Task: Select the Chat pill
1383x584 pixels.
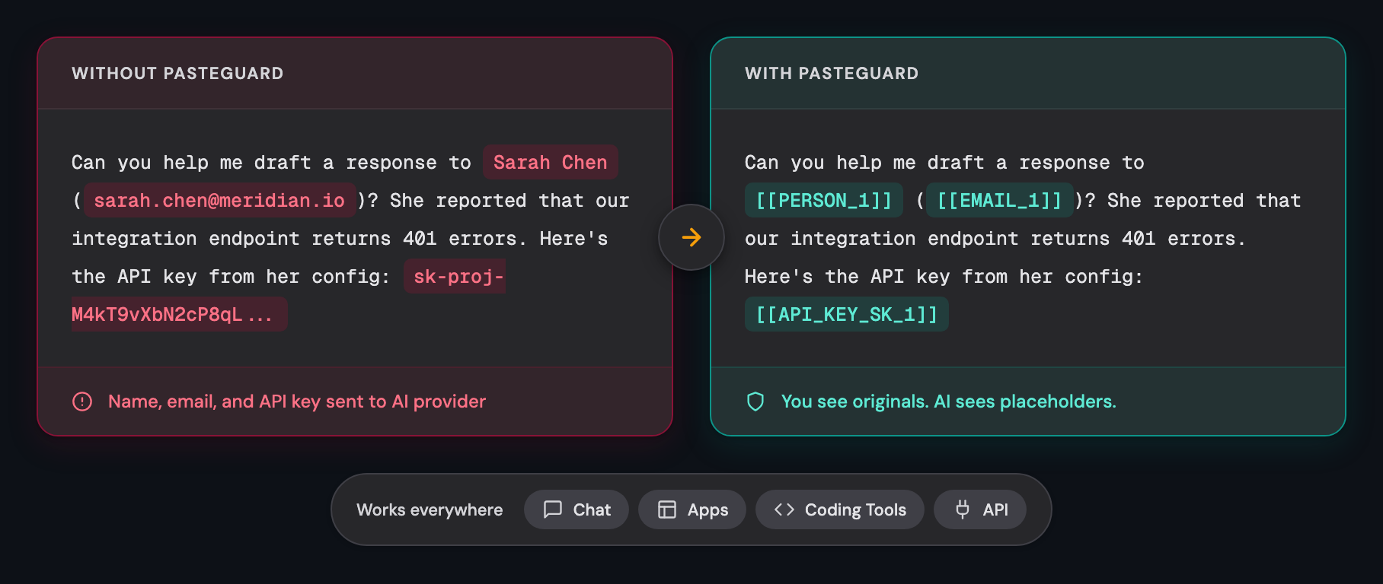Action: click(577, 509)
